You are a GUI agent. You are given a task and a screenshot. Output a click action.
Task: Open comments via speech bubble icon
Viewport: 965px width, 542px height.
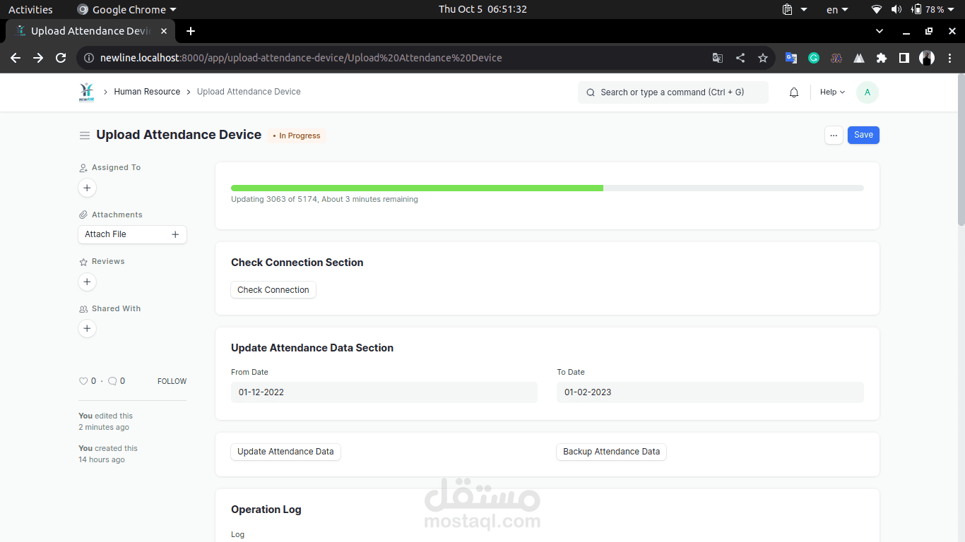[x=112, y=381]
